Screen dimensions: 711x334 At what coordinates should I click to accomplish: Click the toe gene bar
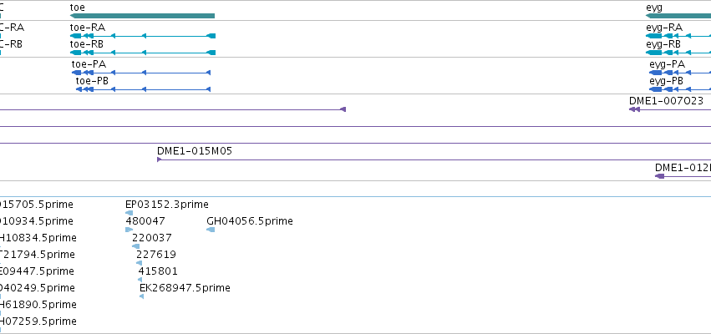point(142,16)
